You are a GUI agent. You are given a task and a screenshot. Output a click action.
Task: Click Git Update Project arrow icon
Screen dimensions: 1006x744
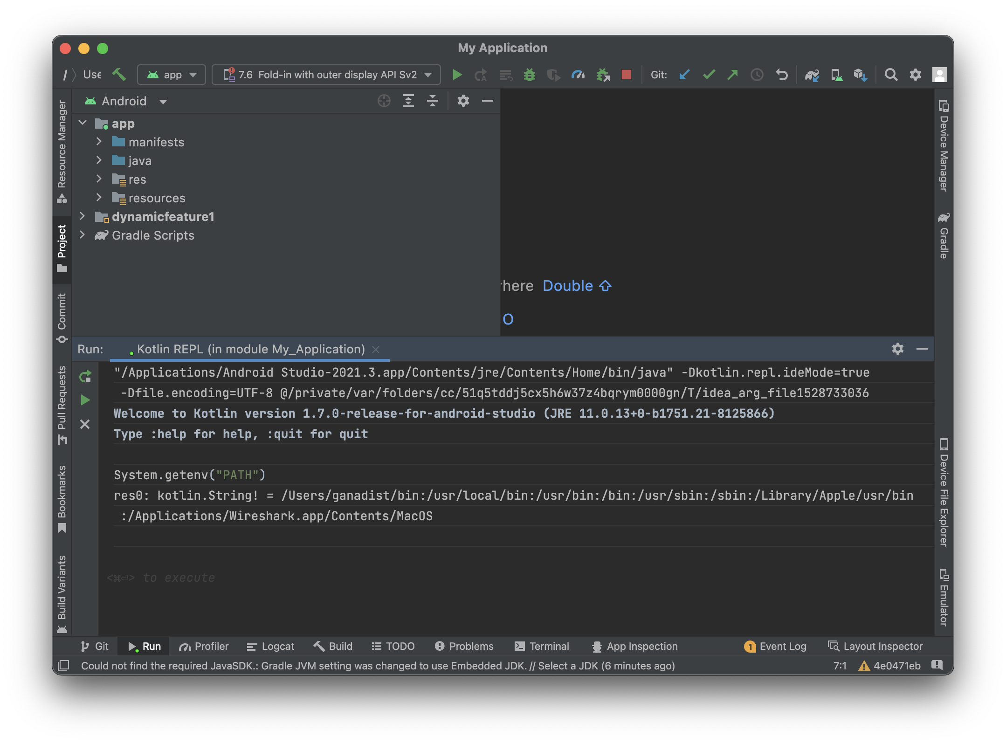tap(684, 75)
